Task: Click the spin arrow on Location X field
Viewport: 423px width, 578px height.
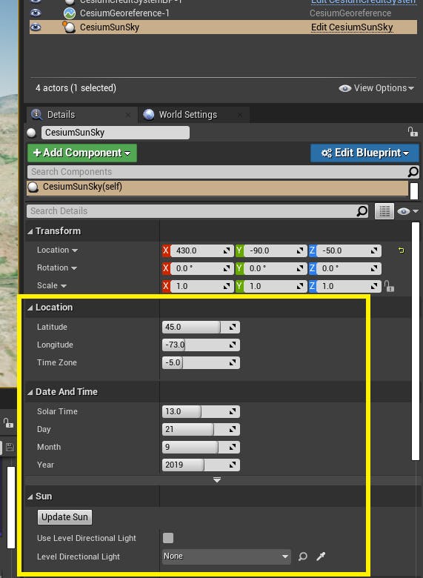Action: click(227, 250)
